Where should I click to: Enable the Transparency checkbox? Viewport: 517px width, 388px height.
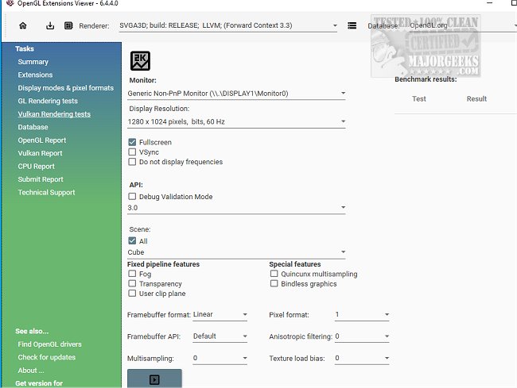(132, 283)
